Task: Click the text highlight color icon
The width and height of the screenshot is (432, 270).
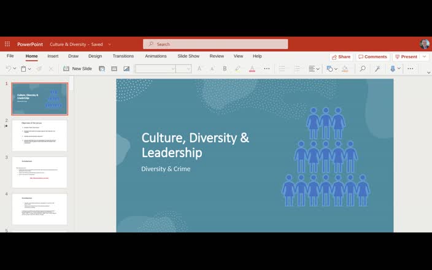Action: [x=237, y=69]
